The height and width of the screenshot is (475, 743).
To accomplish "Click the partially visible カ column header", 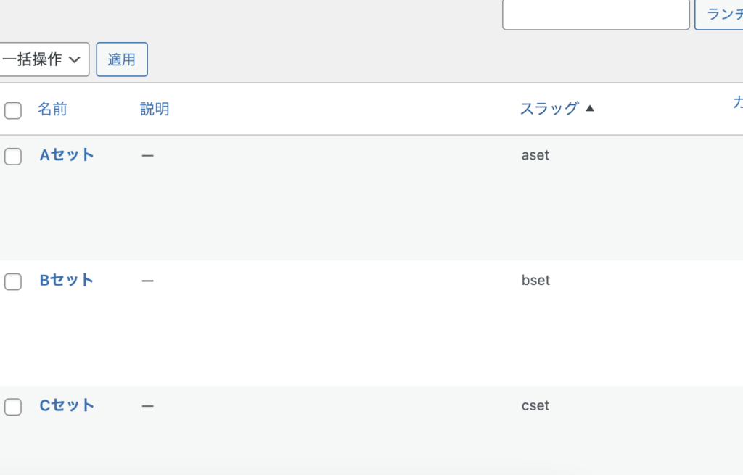I will coord(737,103).
